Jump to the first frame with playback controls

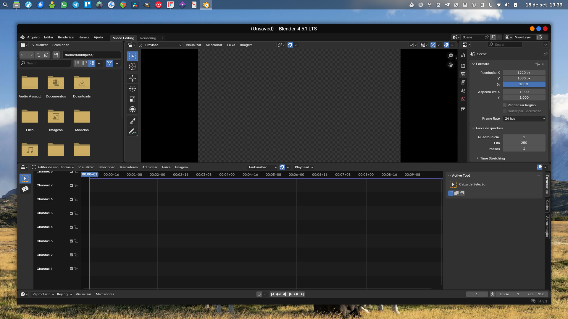click(x=272, y=294)
